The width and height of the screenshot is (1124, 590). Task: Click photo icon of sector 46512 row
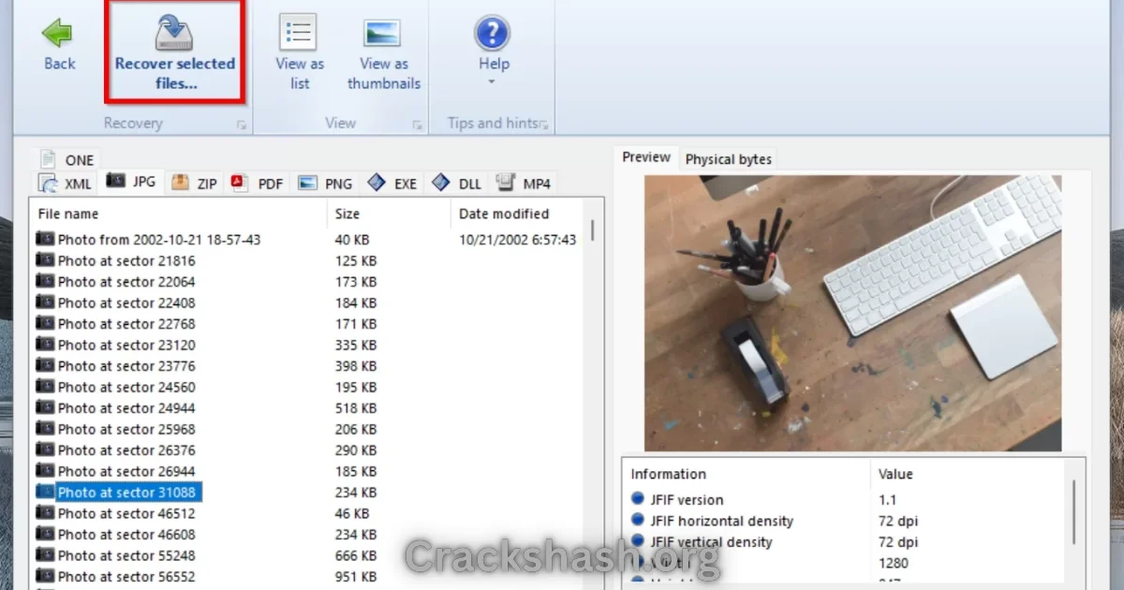[x=45, y=513]
